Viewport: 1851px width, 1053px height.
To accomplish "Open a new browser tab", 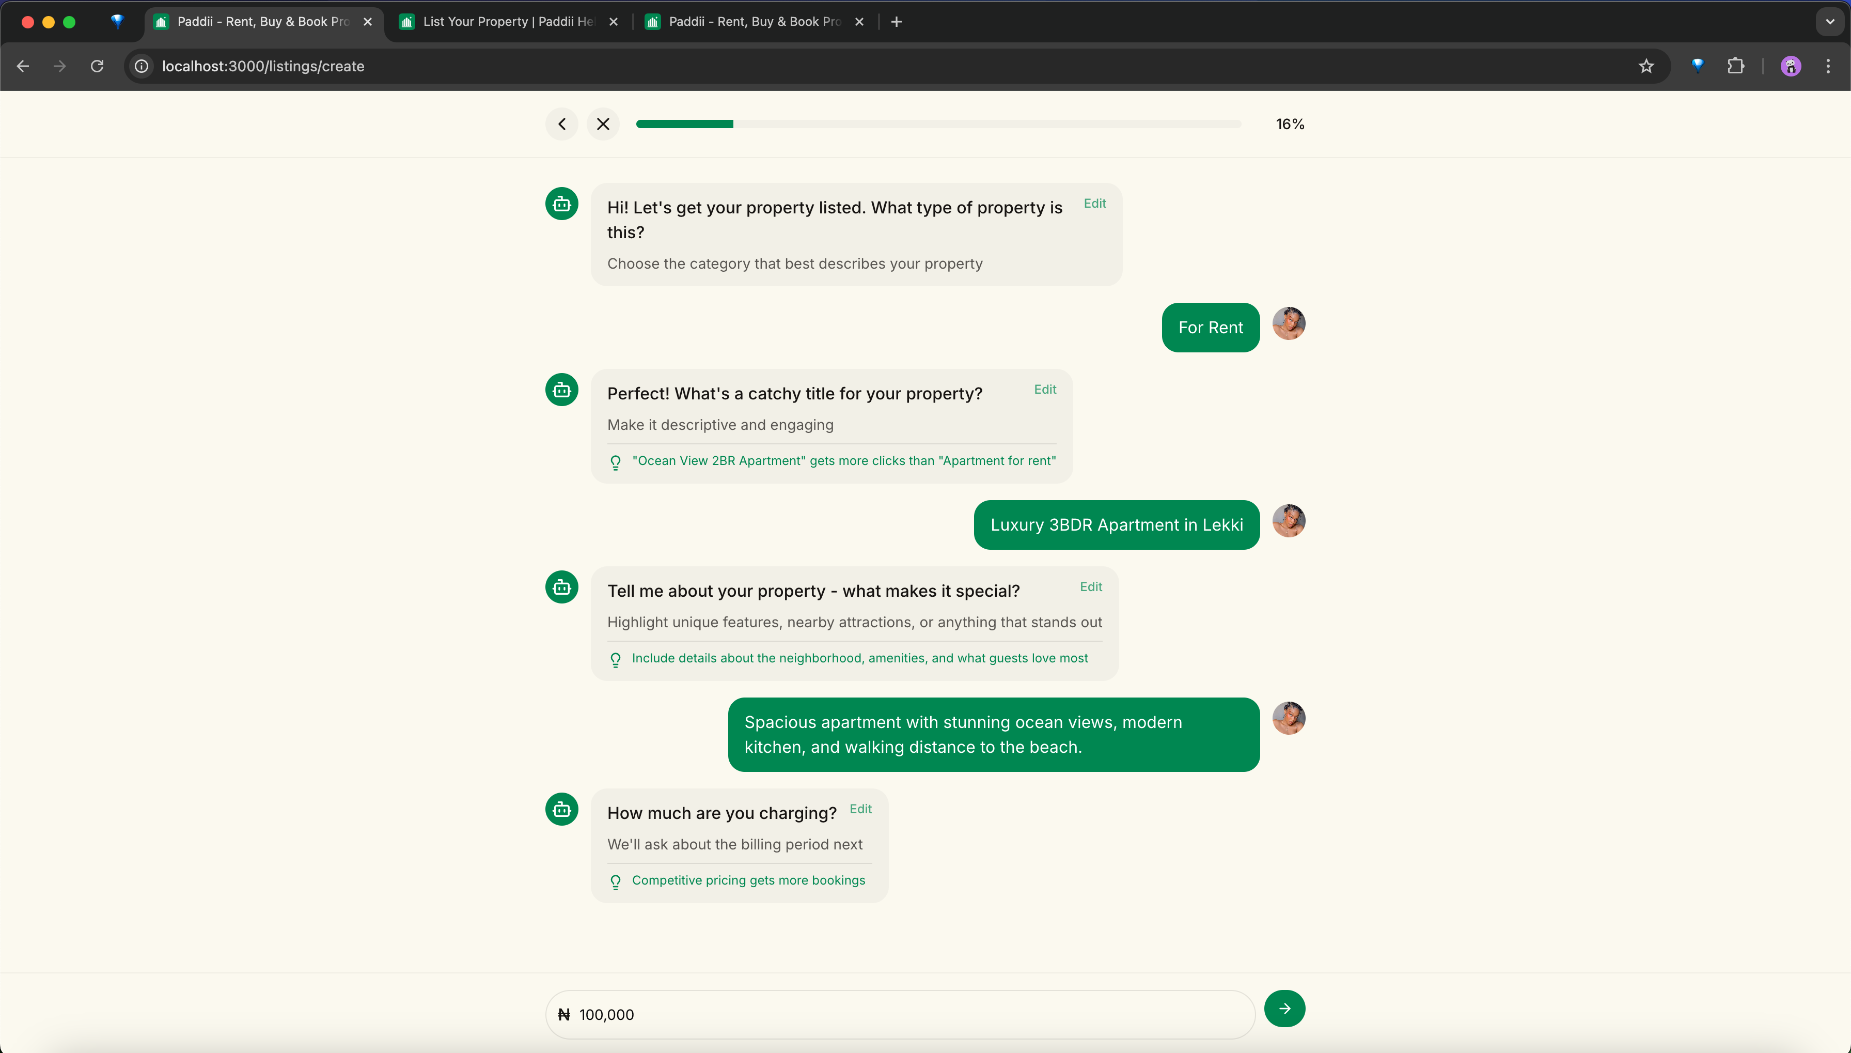I will tap(896, 22).
